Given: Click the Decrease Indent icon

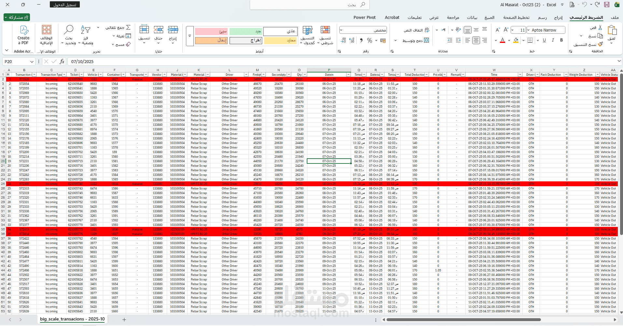Looking at the screenshot, I should [x=458, y=40].
